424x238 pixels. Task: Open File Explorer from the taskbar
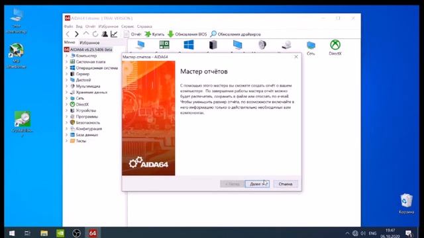click(44, 233)
